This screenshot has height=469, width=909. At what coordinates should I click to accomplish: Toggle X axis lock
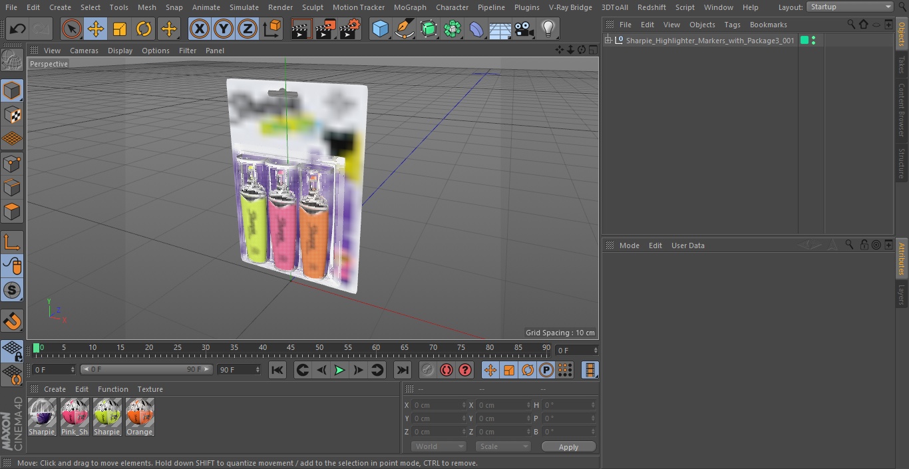coord(199,29)
